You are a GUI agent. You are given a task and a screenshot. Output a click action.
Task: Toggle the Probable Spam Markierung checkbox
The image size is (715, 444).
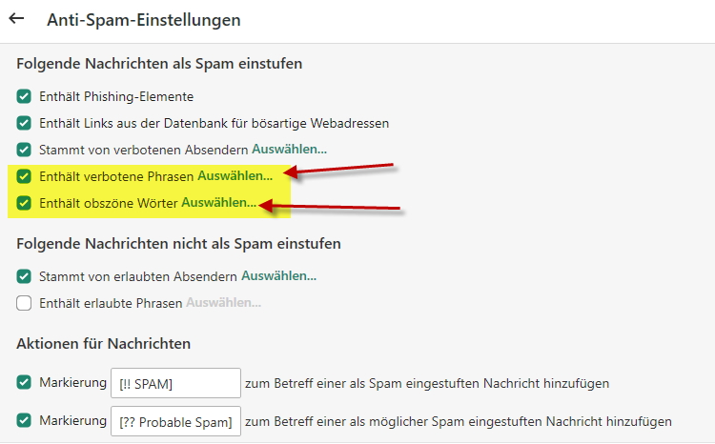[x=24, y=420]
